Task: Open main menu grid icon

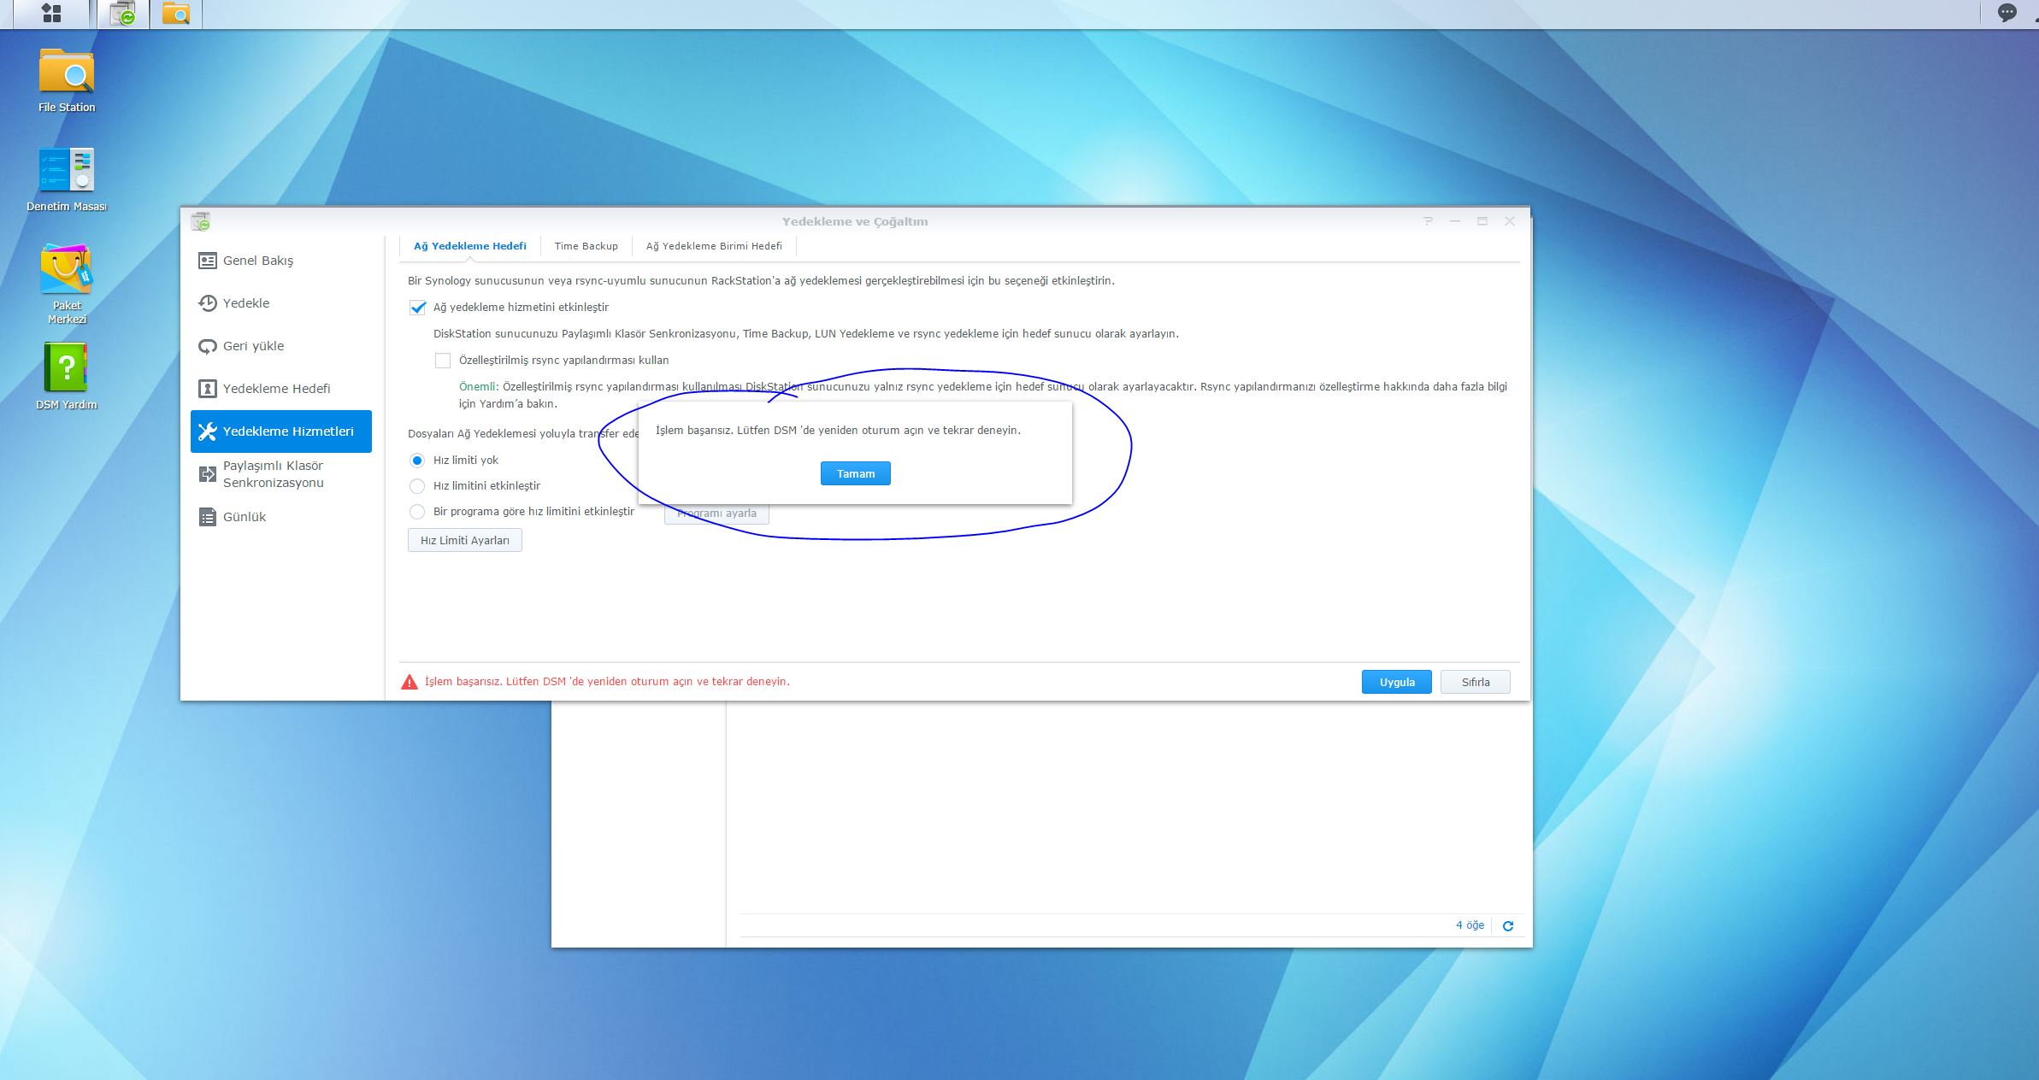Action: 51,14
